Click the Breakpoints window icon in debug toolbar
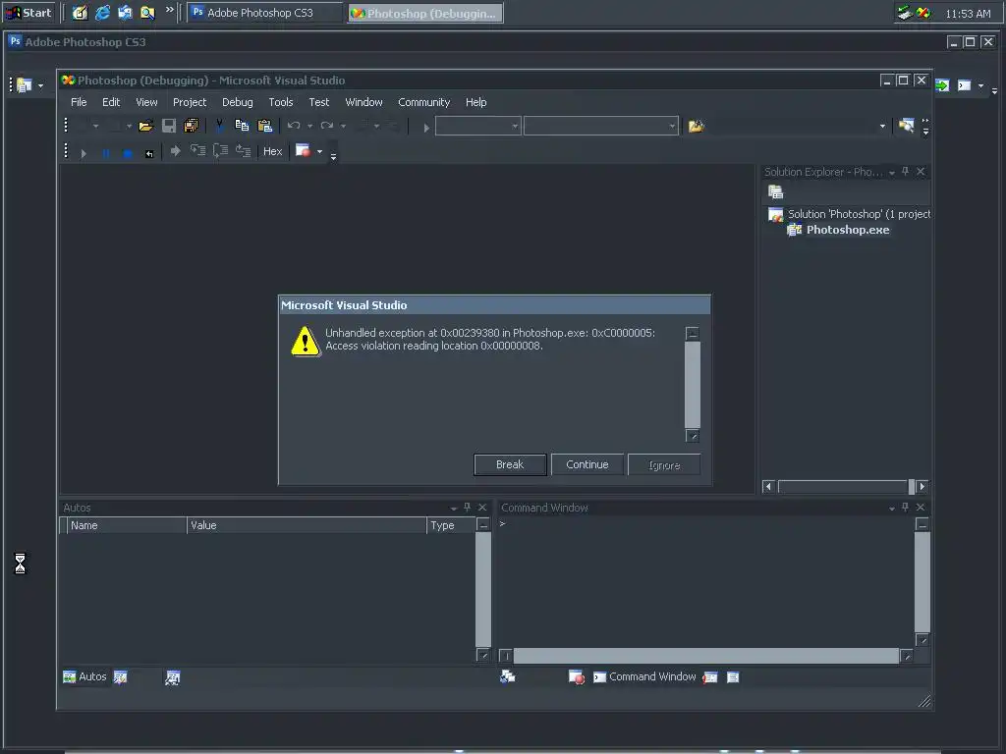The height and width of the screenshot is (754, 1006). click(303, 151)
